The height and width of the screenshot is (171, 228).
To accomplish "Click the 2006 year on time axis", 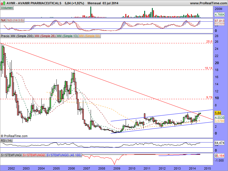I will tap(72, 168).
